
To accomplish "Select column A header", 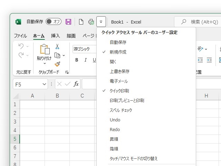I will (32, 96).
